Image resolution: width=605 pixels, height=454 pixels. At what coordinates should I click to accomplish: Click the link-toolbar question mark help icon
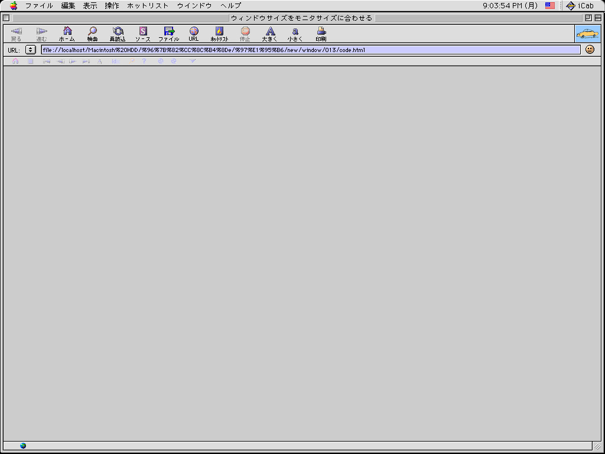click(x=144, y=61)
